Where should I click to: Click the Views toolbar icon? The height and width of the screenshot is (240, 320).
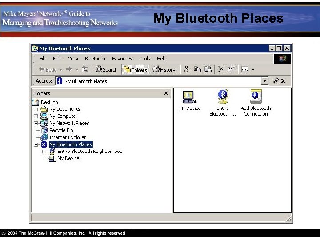click(x=245, y=69)
